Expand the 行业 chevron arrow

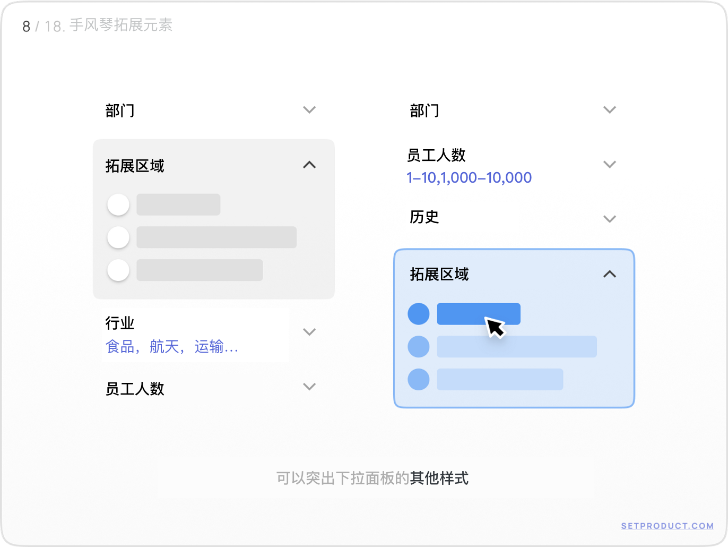point(309,332)
